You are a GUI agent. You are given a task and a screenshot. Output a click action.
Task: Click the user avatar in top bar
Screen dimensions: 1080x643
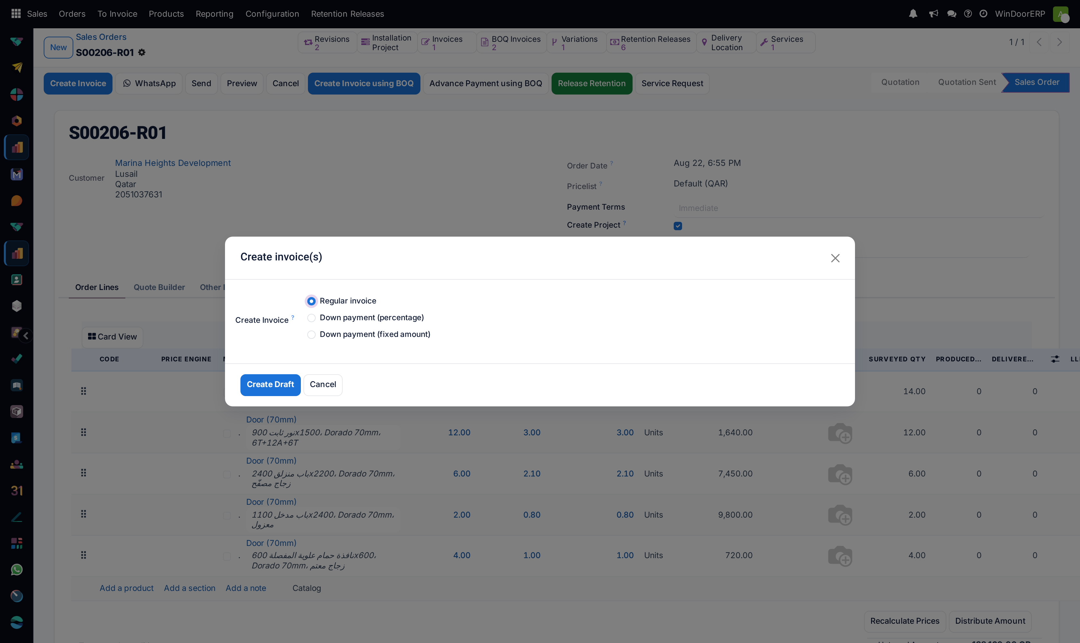coord(1060,14)
